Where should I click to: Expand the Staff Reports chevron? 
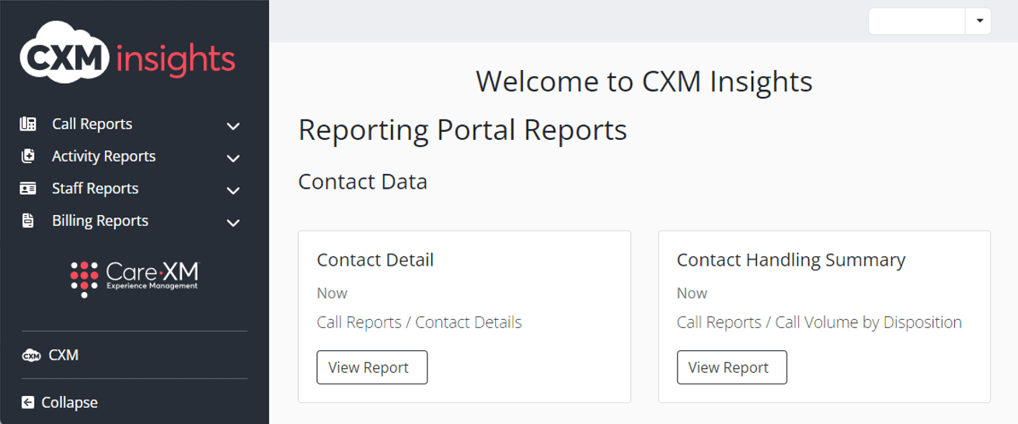point(233,190)
